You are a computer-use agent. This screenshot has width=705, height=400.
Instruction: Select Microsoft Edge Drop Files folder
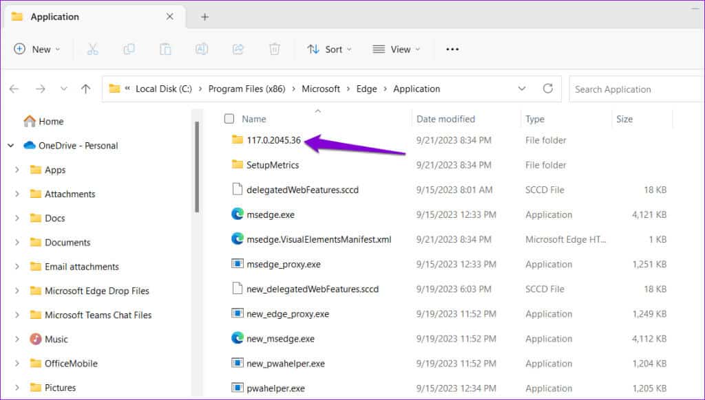coord(96,291)
